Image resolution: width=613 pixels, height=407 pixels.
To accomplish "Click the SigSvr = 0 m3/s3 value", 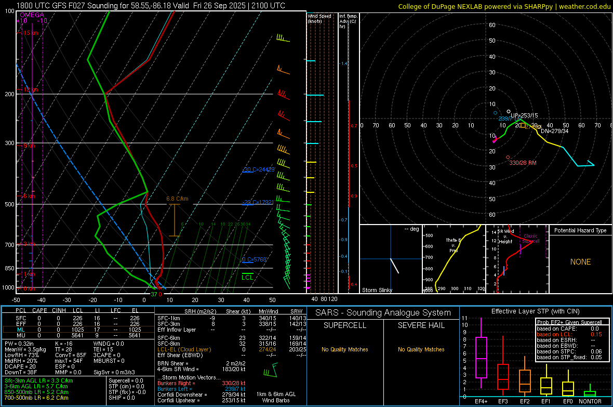I will click(x=114, y=372).
